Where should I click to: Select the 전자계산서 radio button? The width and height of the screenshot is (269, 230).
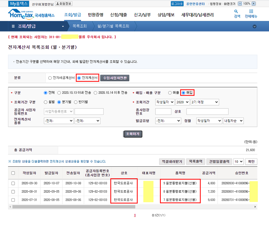[x=79, y=78]
